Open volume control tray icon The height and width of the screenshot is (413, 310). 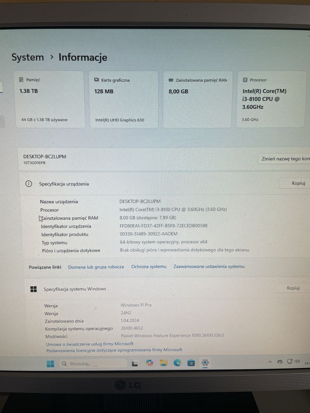click(x=297, y=361)
